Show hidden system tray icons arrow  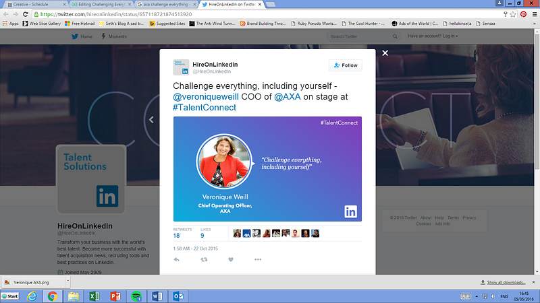click(477, 296)
